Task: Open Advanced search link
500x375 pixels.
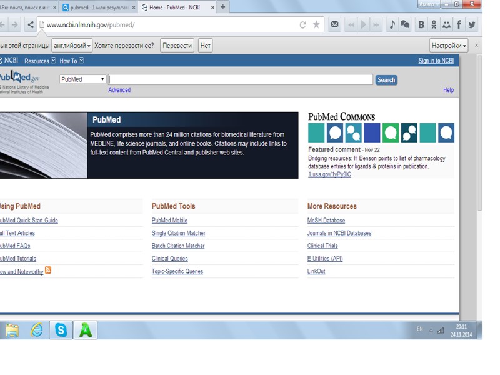Action: pos(119,90)
